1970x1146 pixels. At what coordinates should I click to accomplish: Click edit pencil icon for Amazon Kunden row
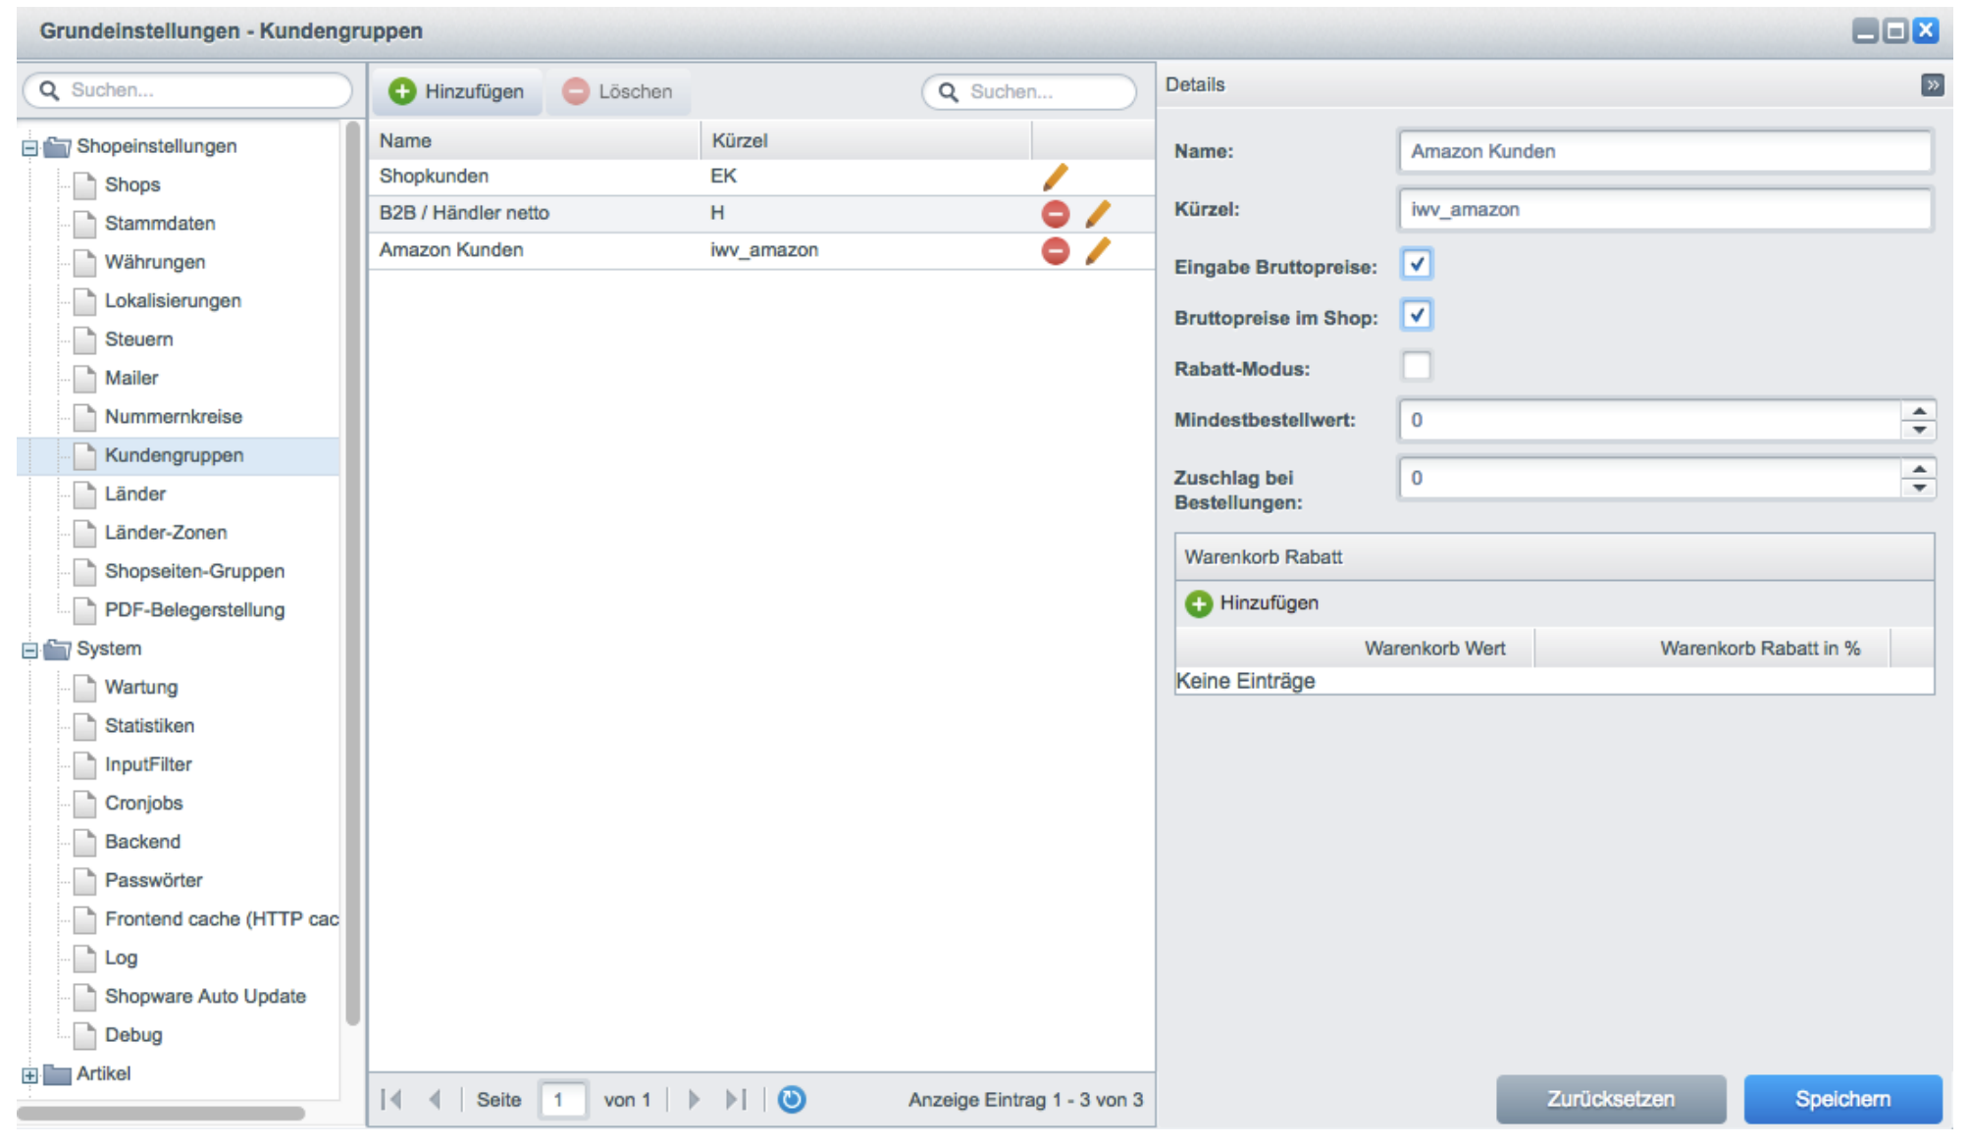[x=1098, y=251]
